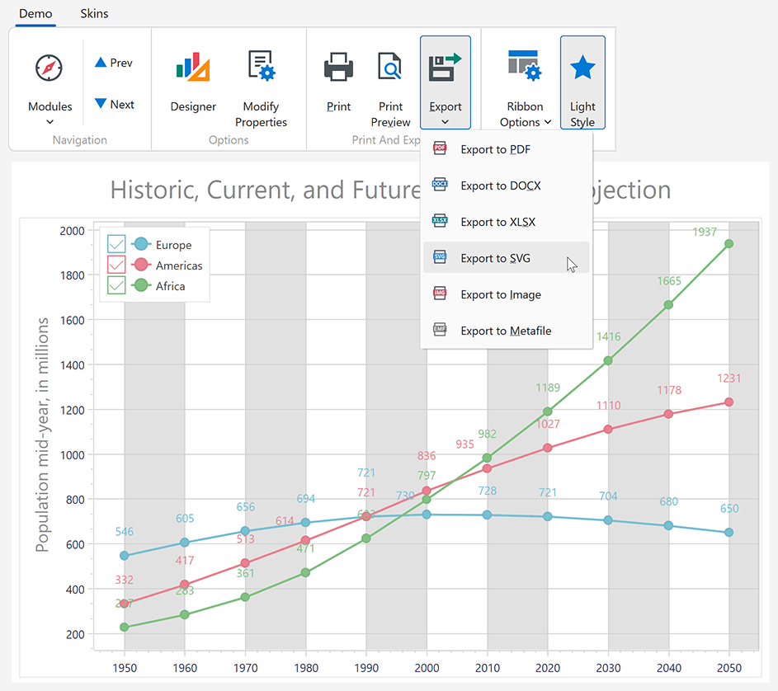Viewport: 778px width, 691px height.
Task: Click the Export to PDF icon
Action: pyautogui.click(x=441, y=149)
